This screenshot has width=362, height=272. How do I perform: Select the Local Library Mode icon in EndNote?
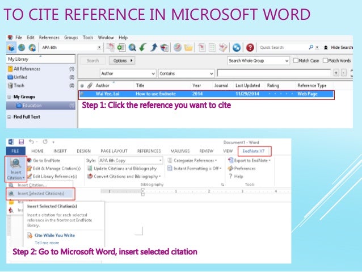coord(11,48)
